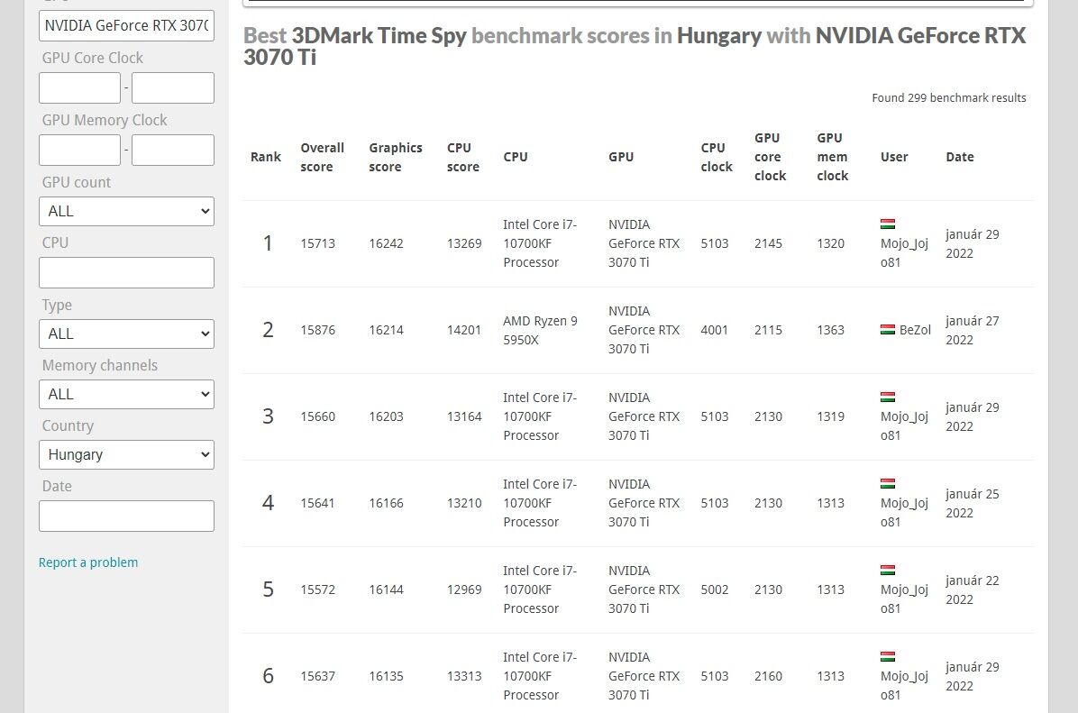
Task: Click the date január 22 2022
Action: (973, 590)
